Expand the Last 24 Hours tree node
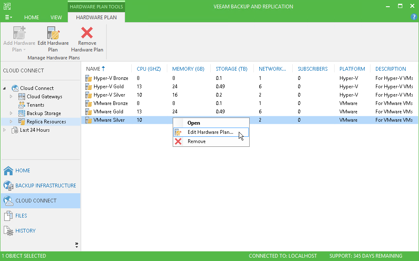The width and height of the screenshot is (419, 261). (4, 130)
